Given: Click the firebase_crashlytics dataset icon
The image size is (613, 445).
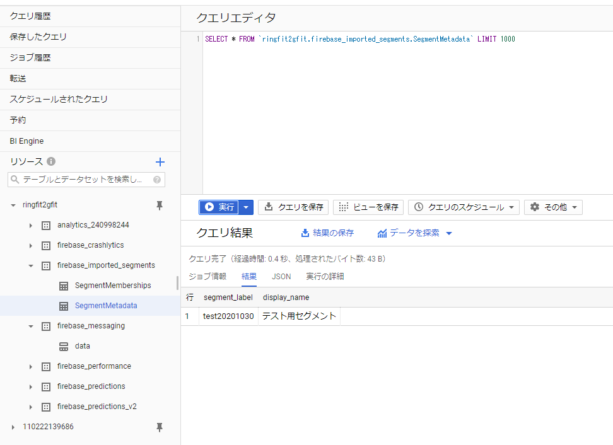Looking at the screenshot, I should pos(46,246).
